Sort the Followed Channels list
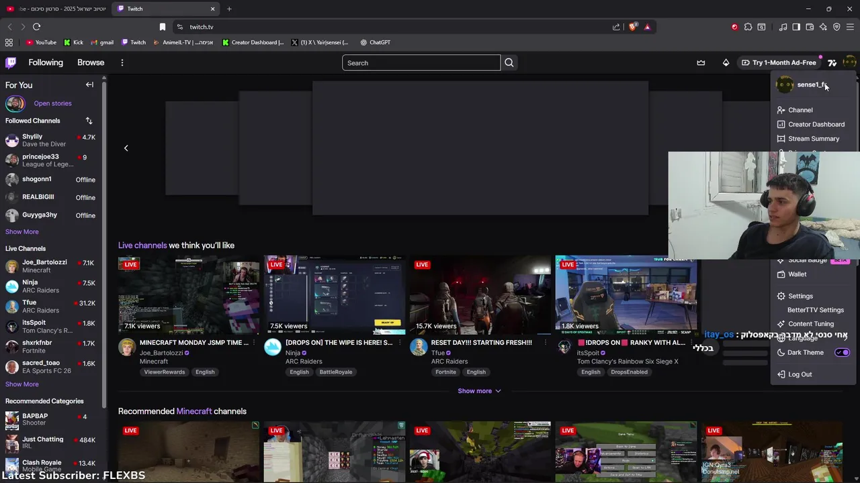Viewport: 860px width, 483px height. click(x=89, y=121)
